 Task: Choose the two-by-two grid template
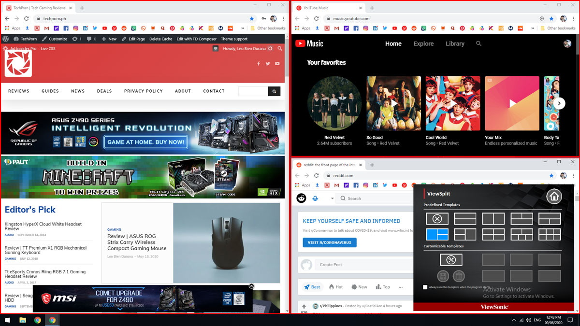493,235
